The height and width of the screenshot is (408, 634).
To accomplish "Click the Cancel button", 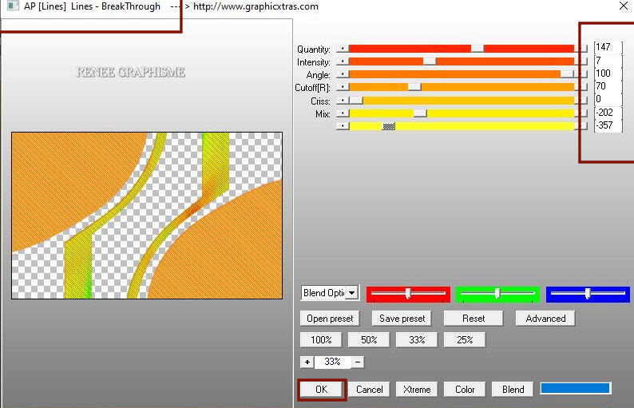I will pos(369,389).
